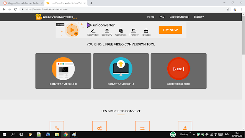The width and height of the screenshot is (245, 138).
Task: Click the Lossless badge in the ad
Action: point(60,25)
